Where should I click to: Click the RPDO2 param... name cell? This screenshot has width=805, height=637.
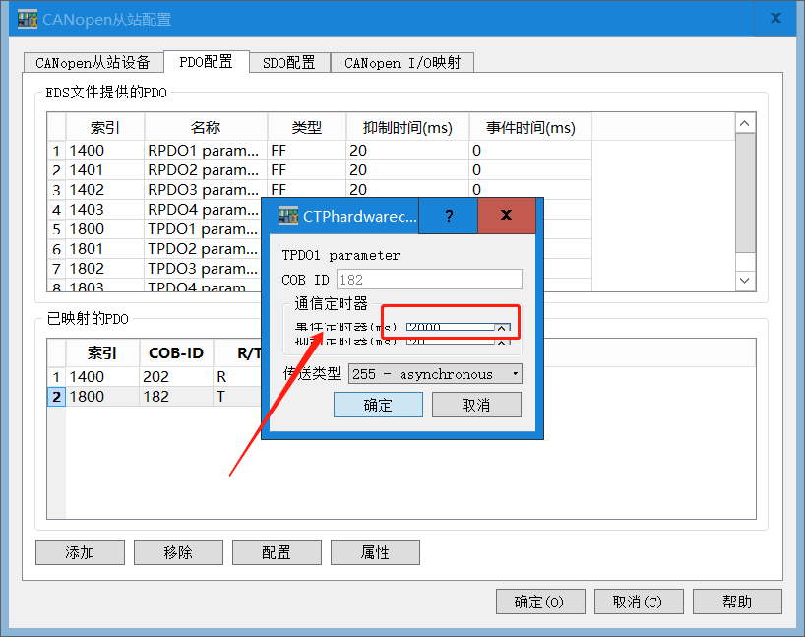pyautogui.click(x=204, y=170)
